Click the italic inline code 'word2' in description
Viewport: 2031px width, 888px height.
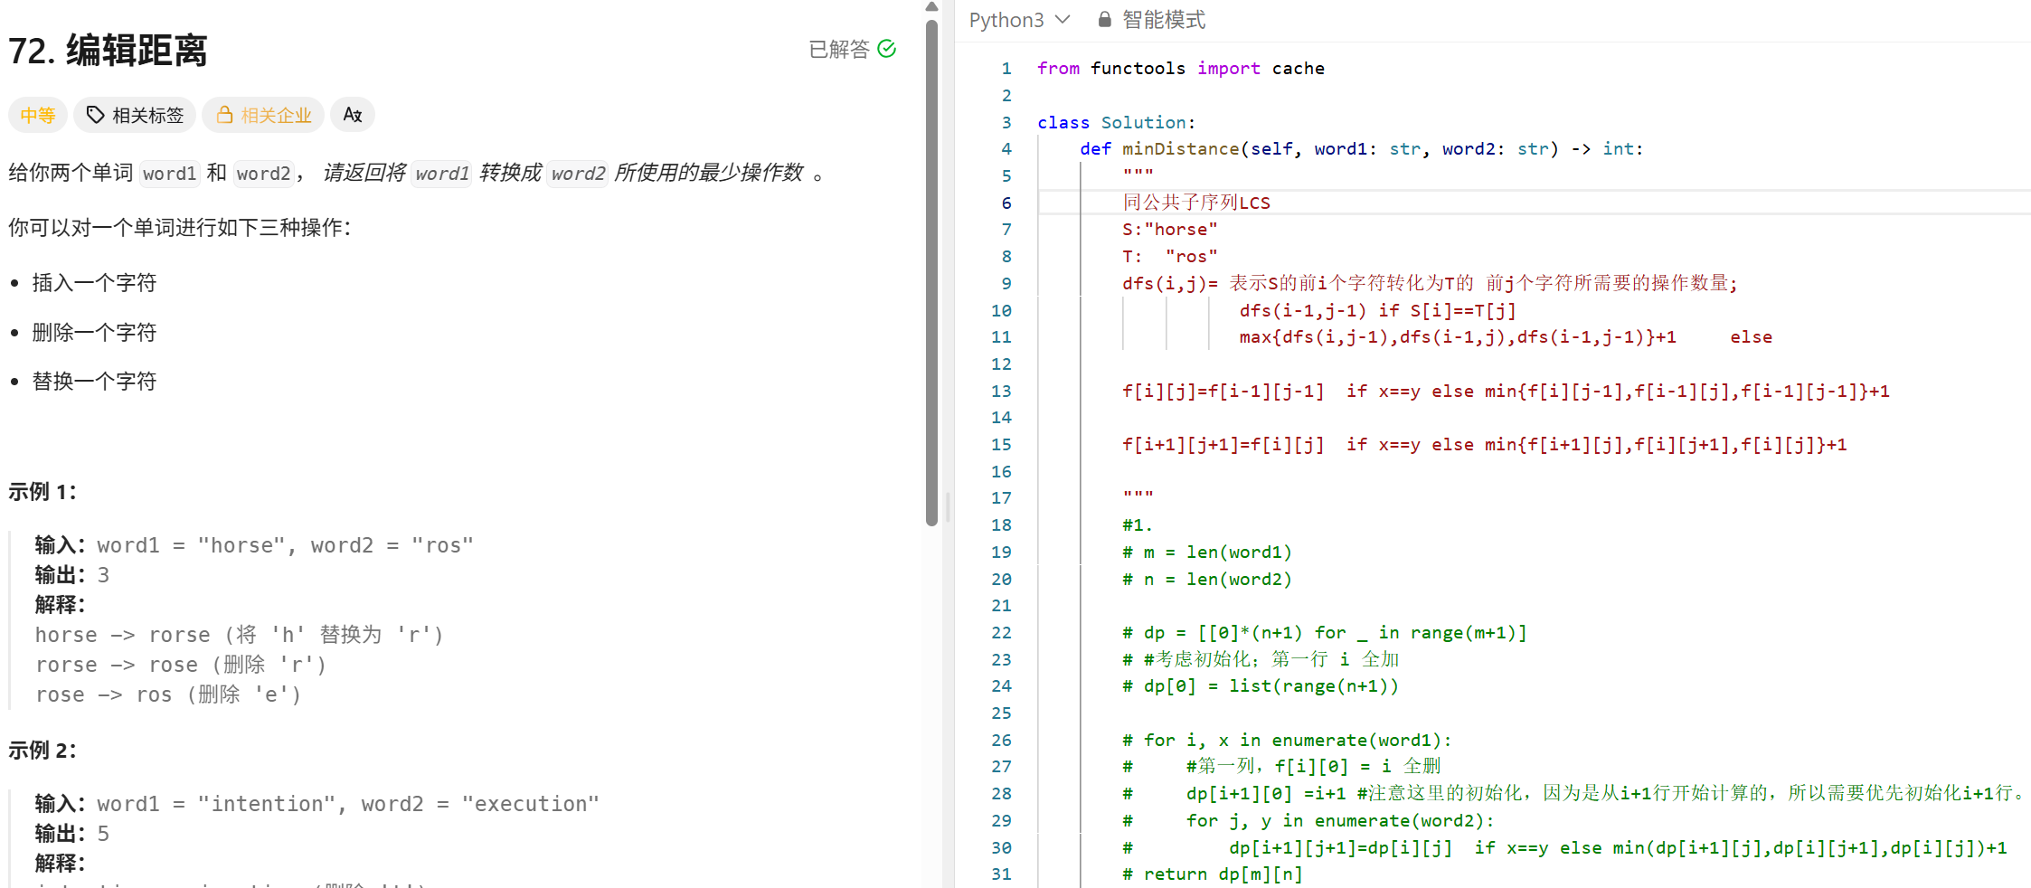coord(578,173)
